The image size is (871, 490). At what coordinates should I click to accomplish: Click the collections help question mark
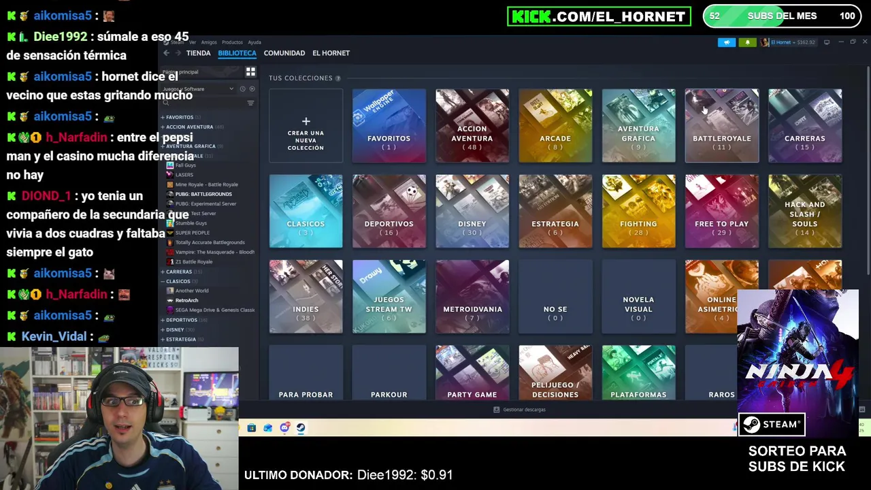pos(338,78)
